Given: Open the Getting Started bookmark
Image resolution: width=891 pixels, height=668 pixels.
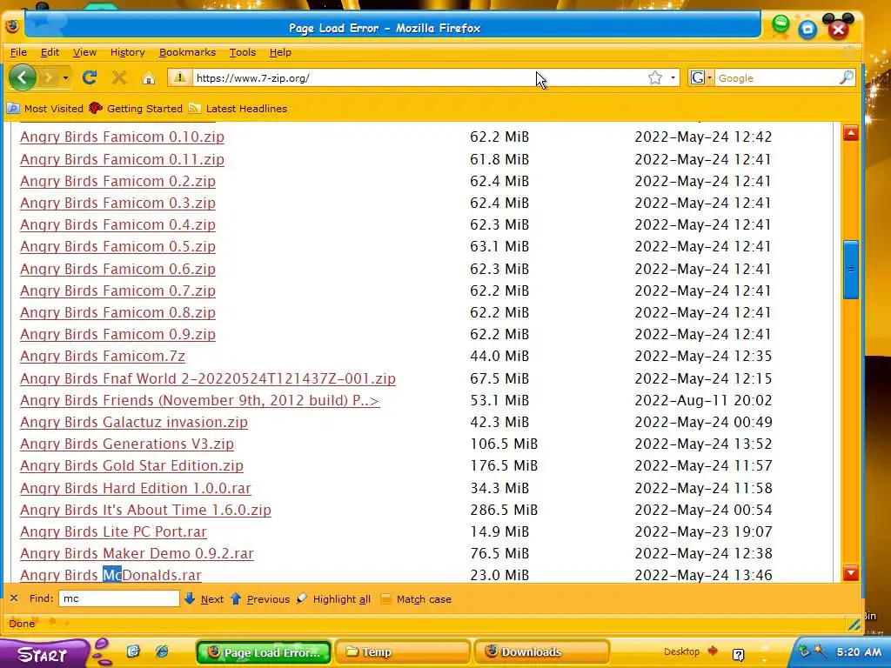Looking at the screenshot, I should [x=136, y=109].
